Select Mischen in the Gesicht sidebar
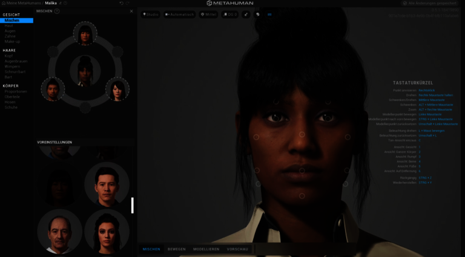Viewport: 465px width, 257px height. pyautogui.click(x=16, y=21)
